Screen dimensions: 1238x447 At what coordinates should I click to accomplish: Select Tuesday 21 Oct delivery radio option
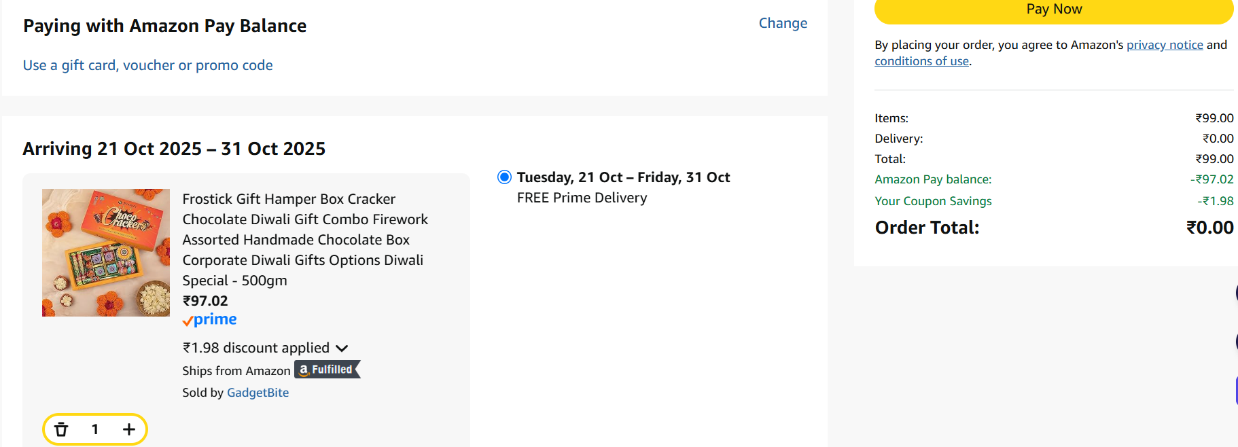click(504, 177)
